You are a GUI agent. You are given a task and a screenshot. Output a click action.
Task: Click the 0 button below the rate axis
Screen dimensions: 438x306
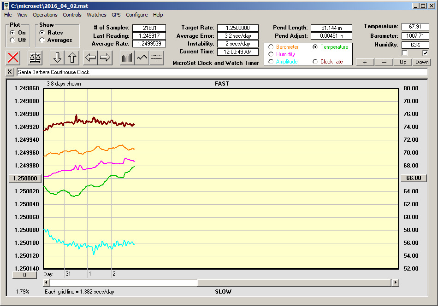tap(24, 275)
